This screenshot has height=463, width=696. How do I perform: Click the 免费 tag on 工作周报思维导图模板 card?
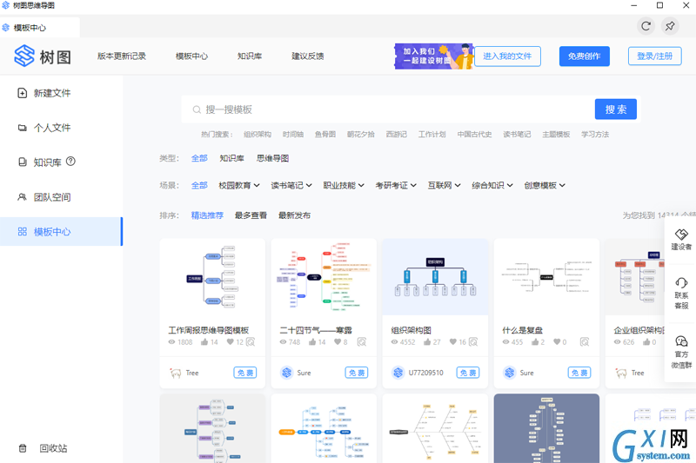(245, 373)
